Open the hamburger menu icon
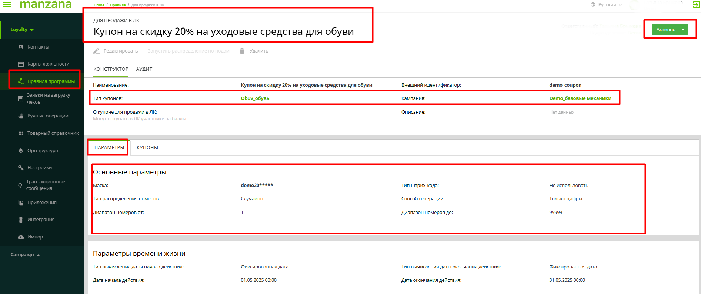This screenshot has width=701, height=294. [7, 4]
